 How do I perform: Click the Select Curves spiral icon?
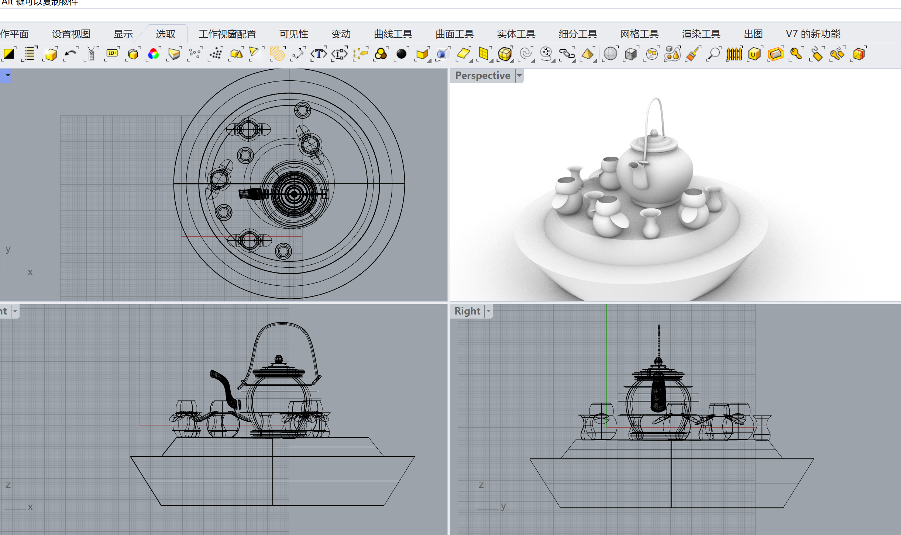pos(526,54)
